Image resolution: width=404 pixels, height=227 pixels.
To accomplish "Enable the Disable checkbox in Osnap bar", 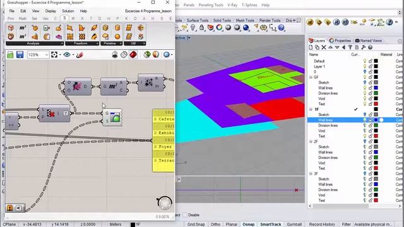I will coord(185,215).
